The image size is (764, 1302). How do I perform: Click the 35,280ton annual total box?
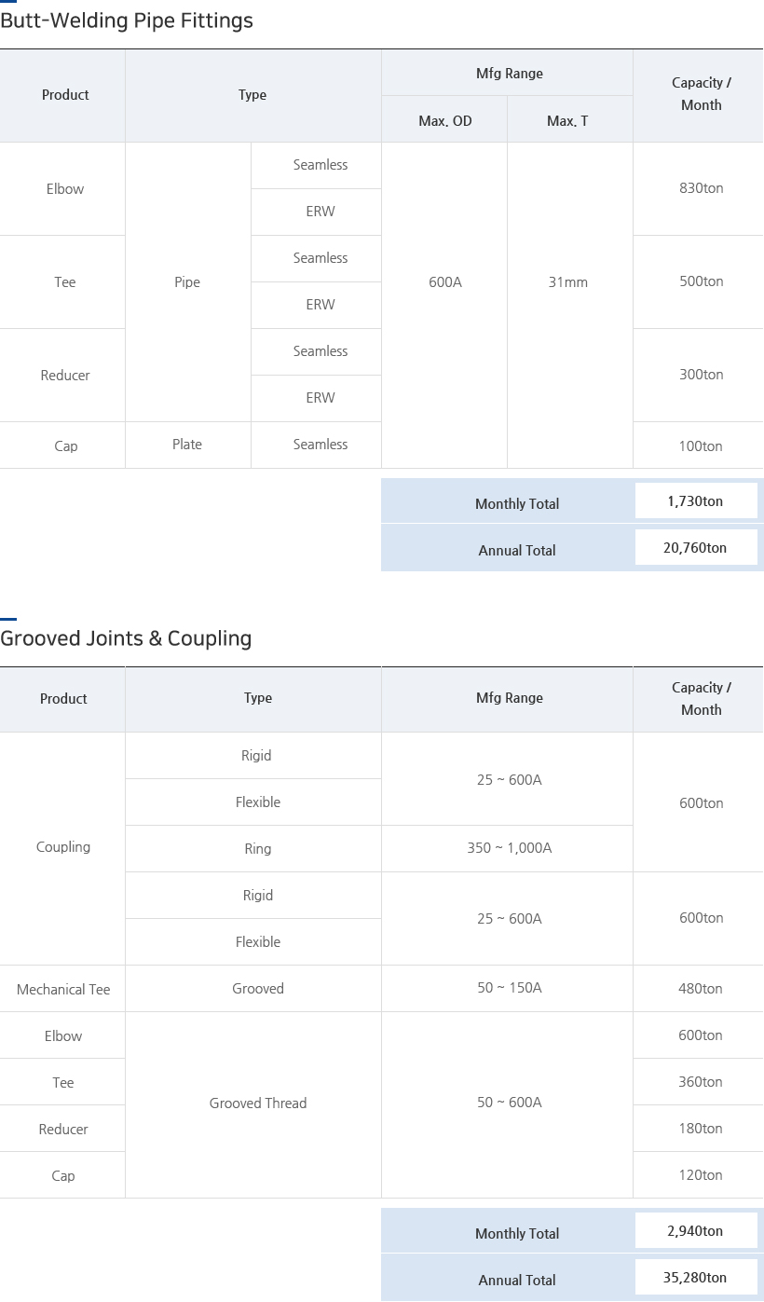point(695,1278)
